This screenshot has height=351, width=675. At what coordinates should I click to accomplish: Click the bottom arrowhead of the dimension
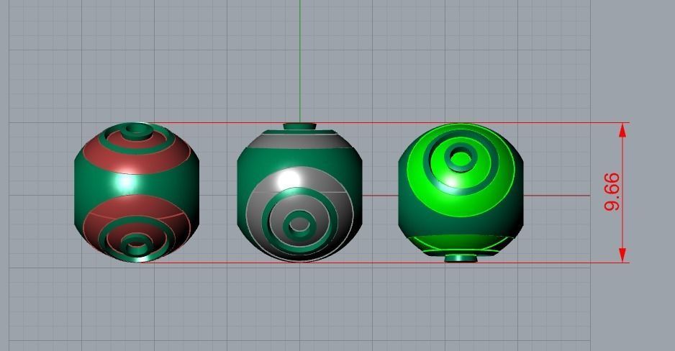622,255
